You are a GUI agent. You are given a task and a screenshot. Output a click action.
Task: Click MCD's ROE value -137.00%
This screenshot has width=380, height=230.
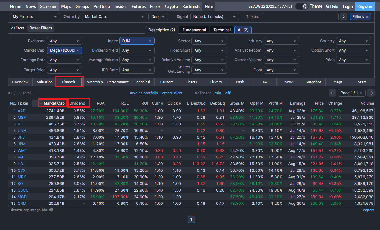[120, 197]
